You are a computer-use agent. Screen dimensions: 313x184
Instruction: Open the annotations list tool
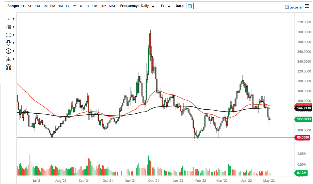[8, 27]
